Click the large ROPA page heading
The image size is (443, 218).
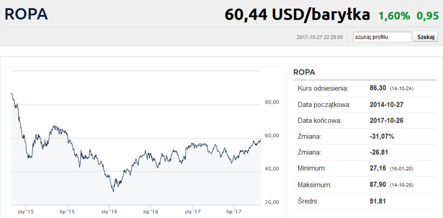[x=26, y=14]
